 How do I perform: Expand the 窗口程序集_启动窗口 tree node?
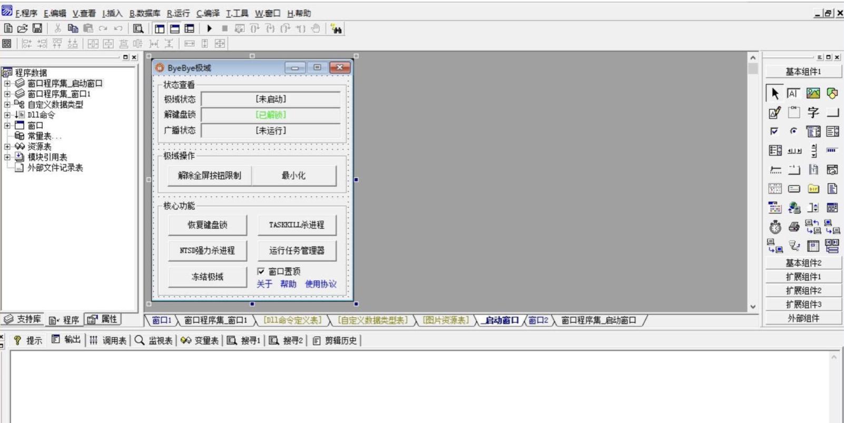7,83
